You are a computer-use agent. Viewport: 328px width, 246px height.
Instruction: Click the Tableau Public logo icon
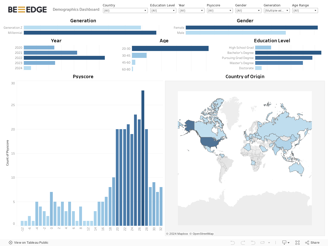[11, 242]
